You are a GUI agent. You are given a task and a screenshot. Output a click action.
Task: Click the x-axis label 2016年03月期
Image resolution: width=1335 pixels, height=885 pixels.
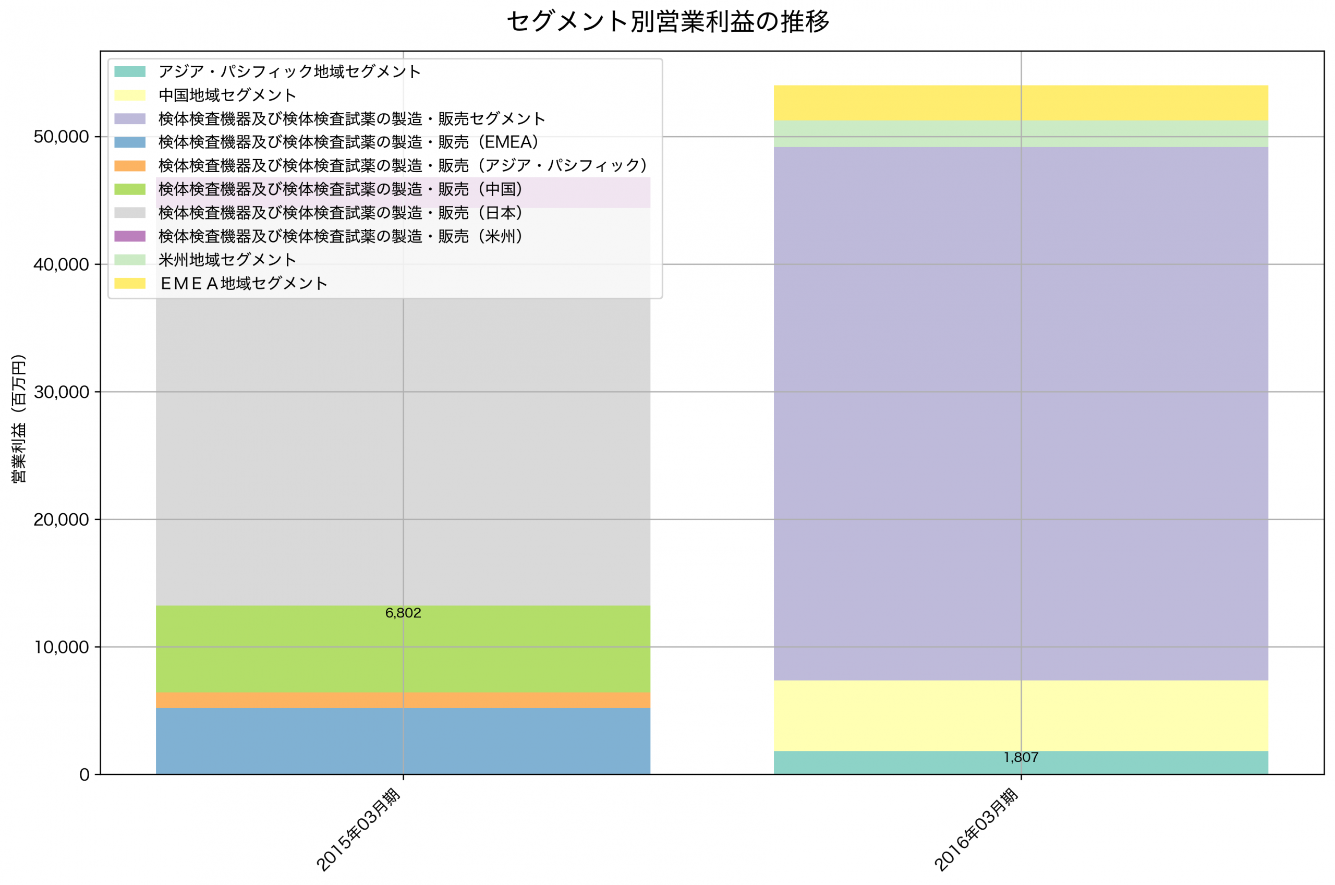click(976, 830)
